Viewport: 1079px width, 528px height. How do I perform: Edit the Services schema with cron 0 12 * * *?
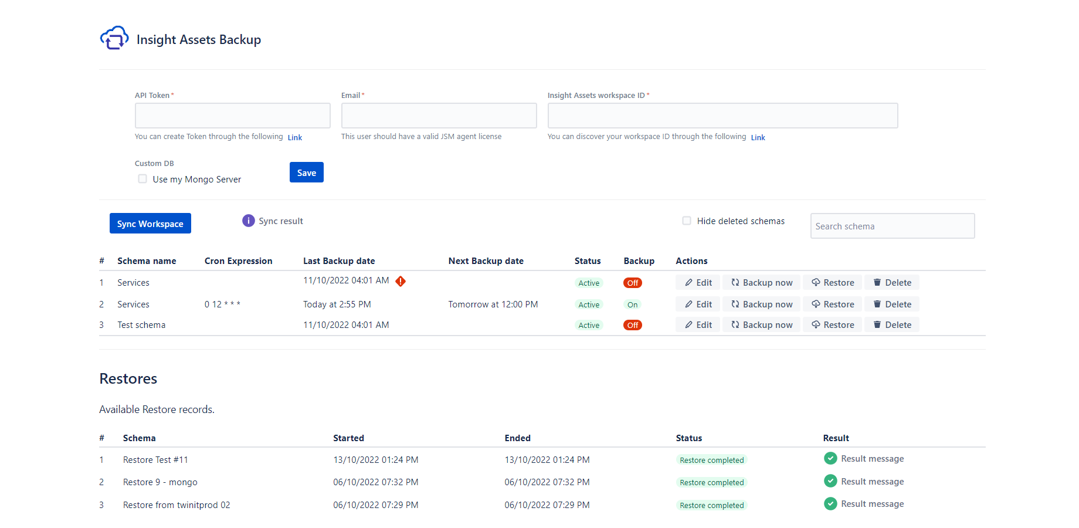698,304
